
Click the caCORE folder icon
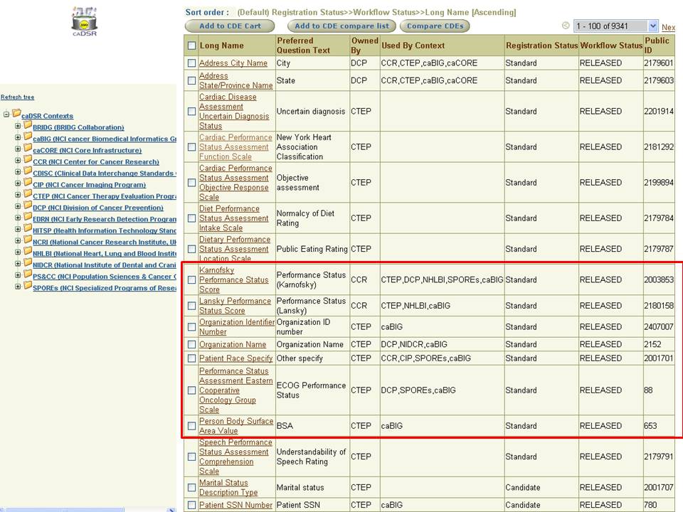pyautogui.click(x=28, y=148)
